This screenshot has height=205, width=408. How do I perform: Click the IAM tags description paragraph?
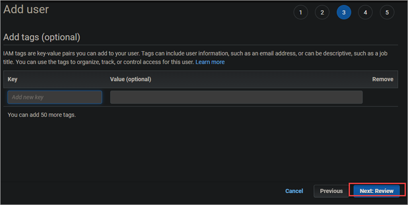[195, 57]
